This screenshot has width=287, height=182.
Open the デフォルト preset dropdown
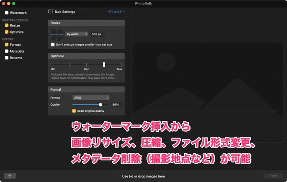point(117,11)
